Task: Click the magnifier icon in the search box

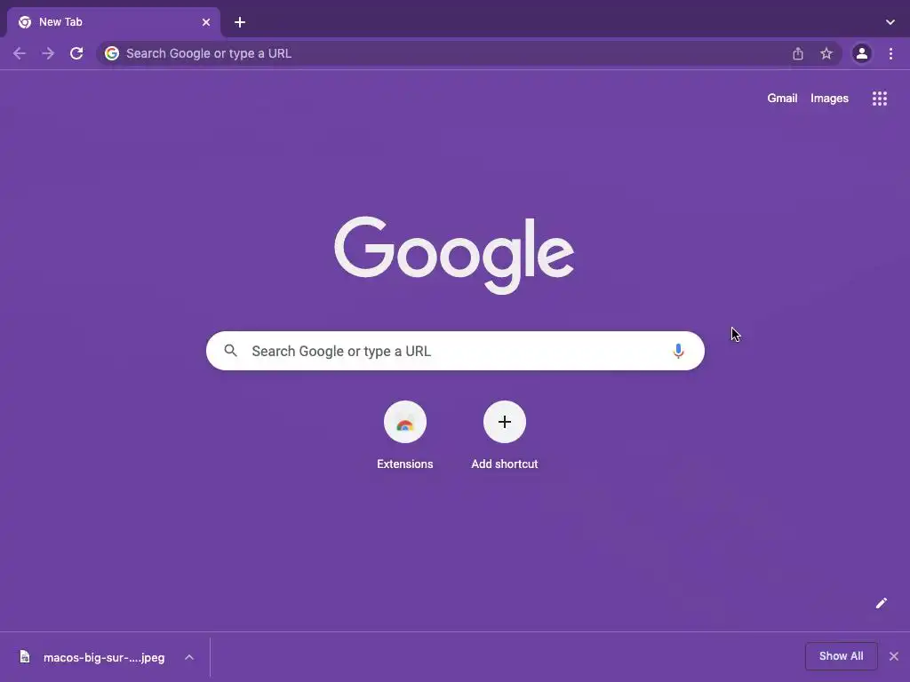Action: click(x=230, y=351)
